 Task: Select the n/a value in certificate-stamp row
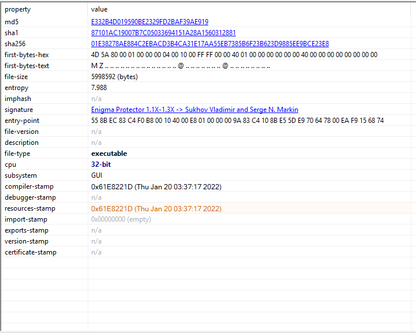coord(96,252)
